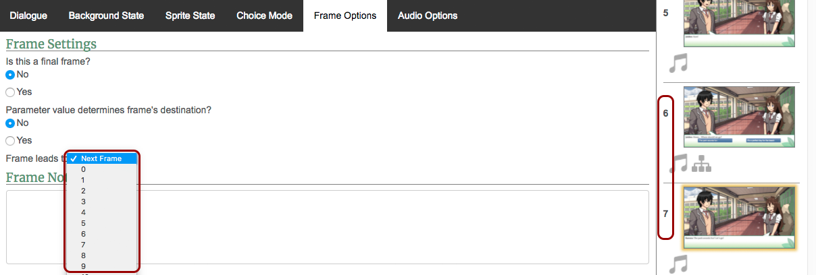Switch to the Dialogue tab
Screen dimensions: 816x275
(28, 16)
